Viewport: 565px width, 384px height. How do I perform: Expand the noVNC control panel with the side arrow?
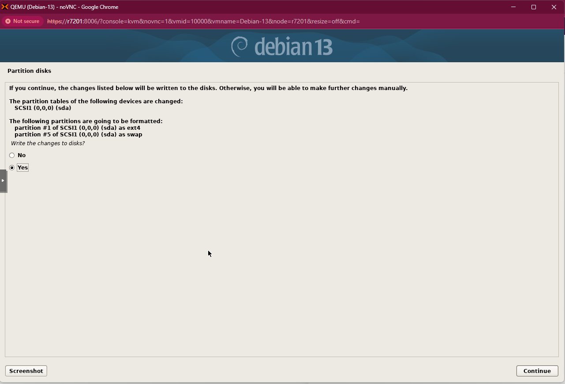point(3,181)
